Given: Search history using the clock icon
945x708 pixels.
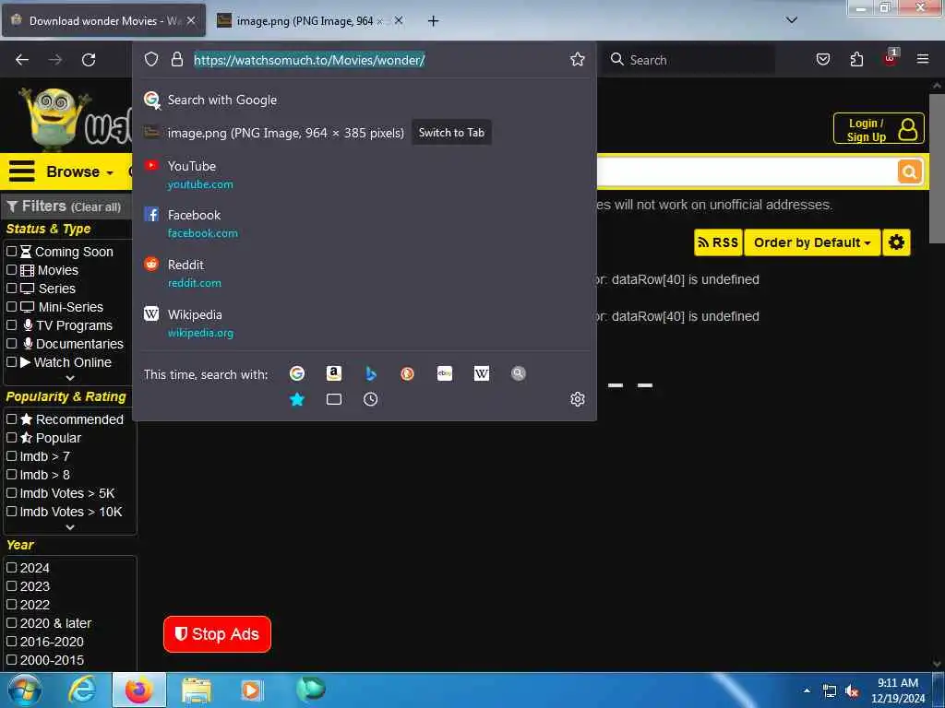Looking at the screenshot, I should 371,399.
